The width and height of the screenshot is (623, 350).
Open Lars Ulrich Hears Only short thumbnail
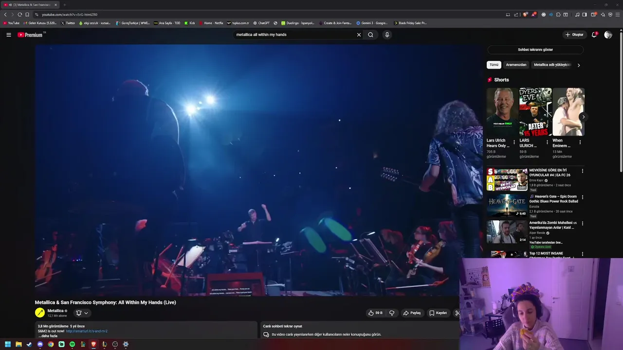tap(502, 112)
